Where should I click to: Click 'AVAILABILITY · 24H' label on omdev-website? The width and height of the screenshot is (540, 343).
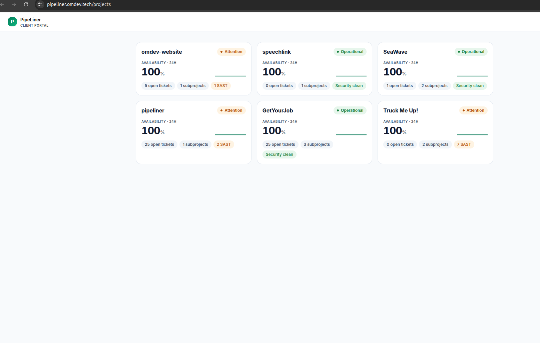[x=159, y=63]
